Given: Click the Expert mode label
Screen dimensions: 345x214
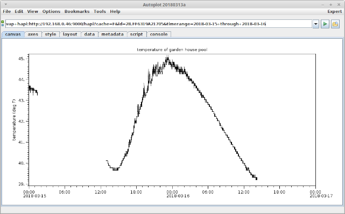Looking at the screenshot, I should (x=334, y=11).
